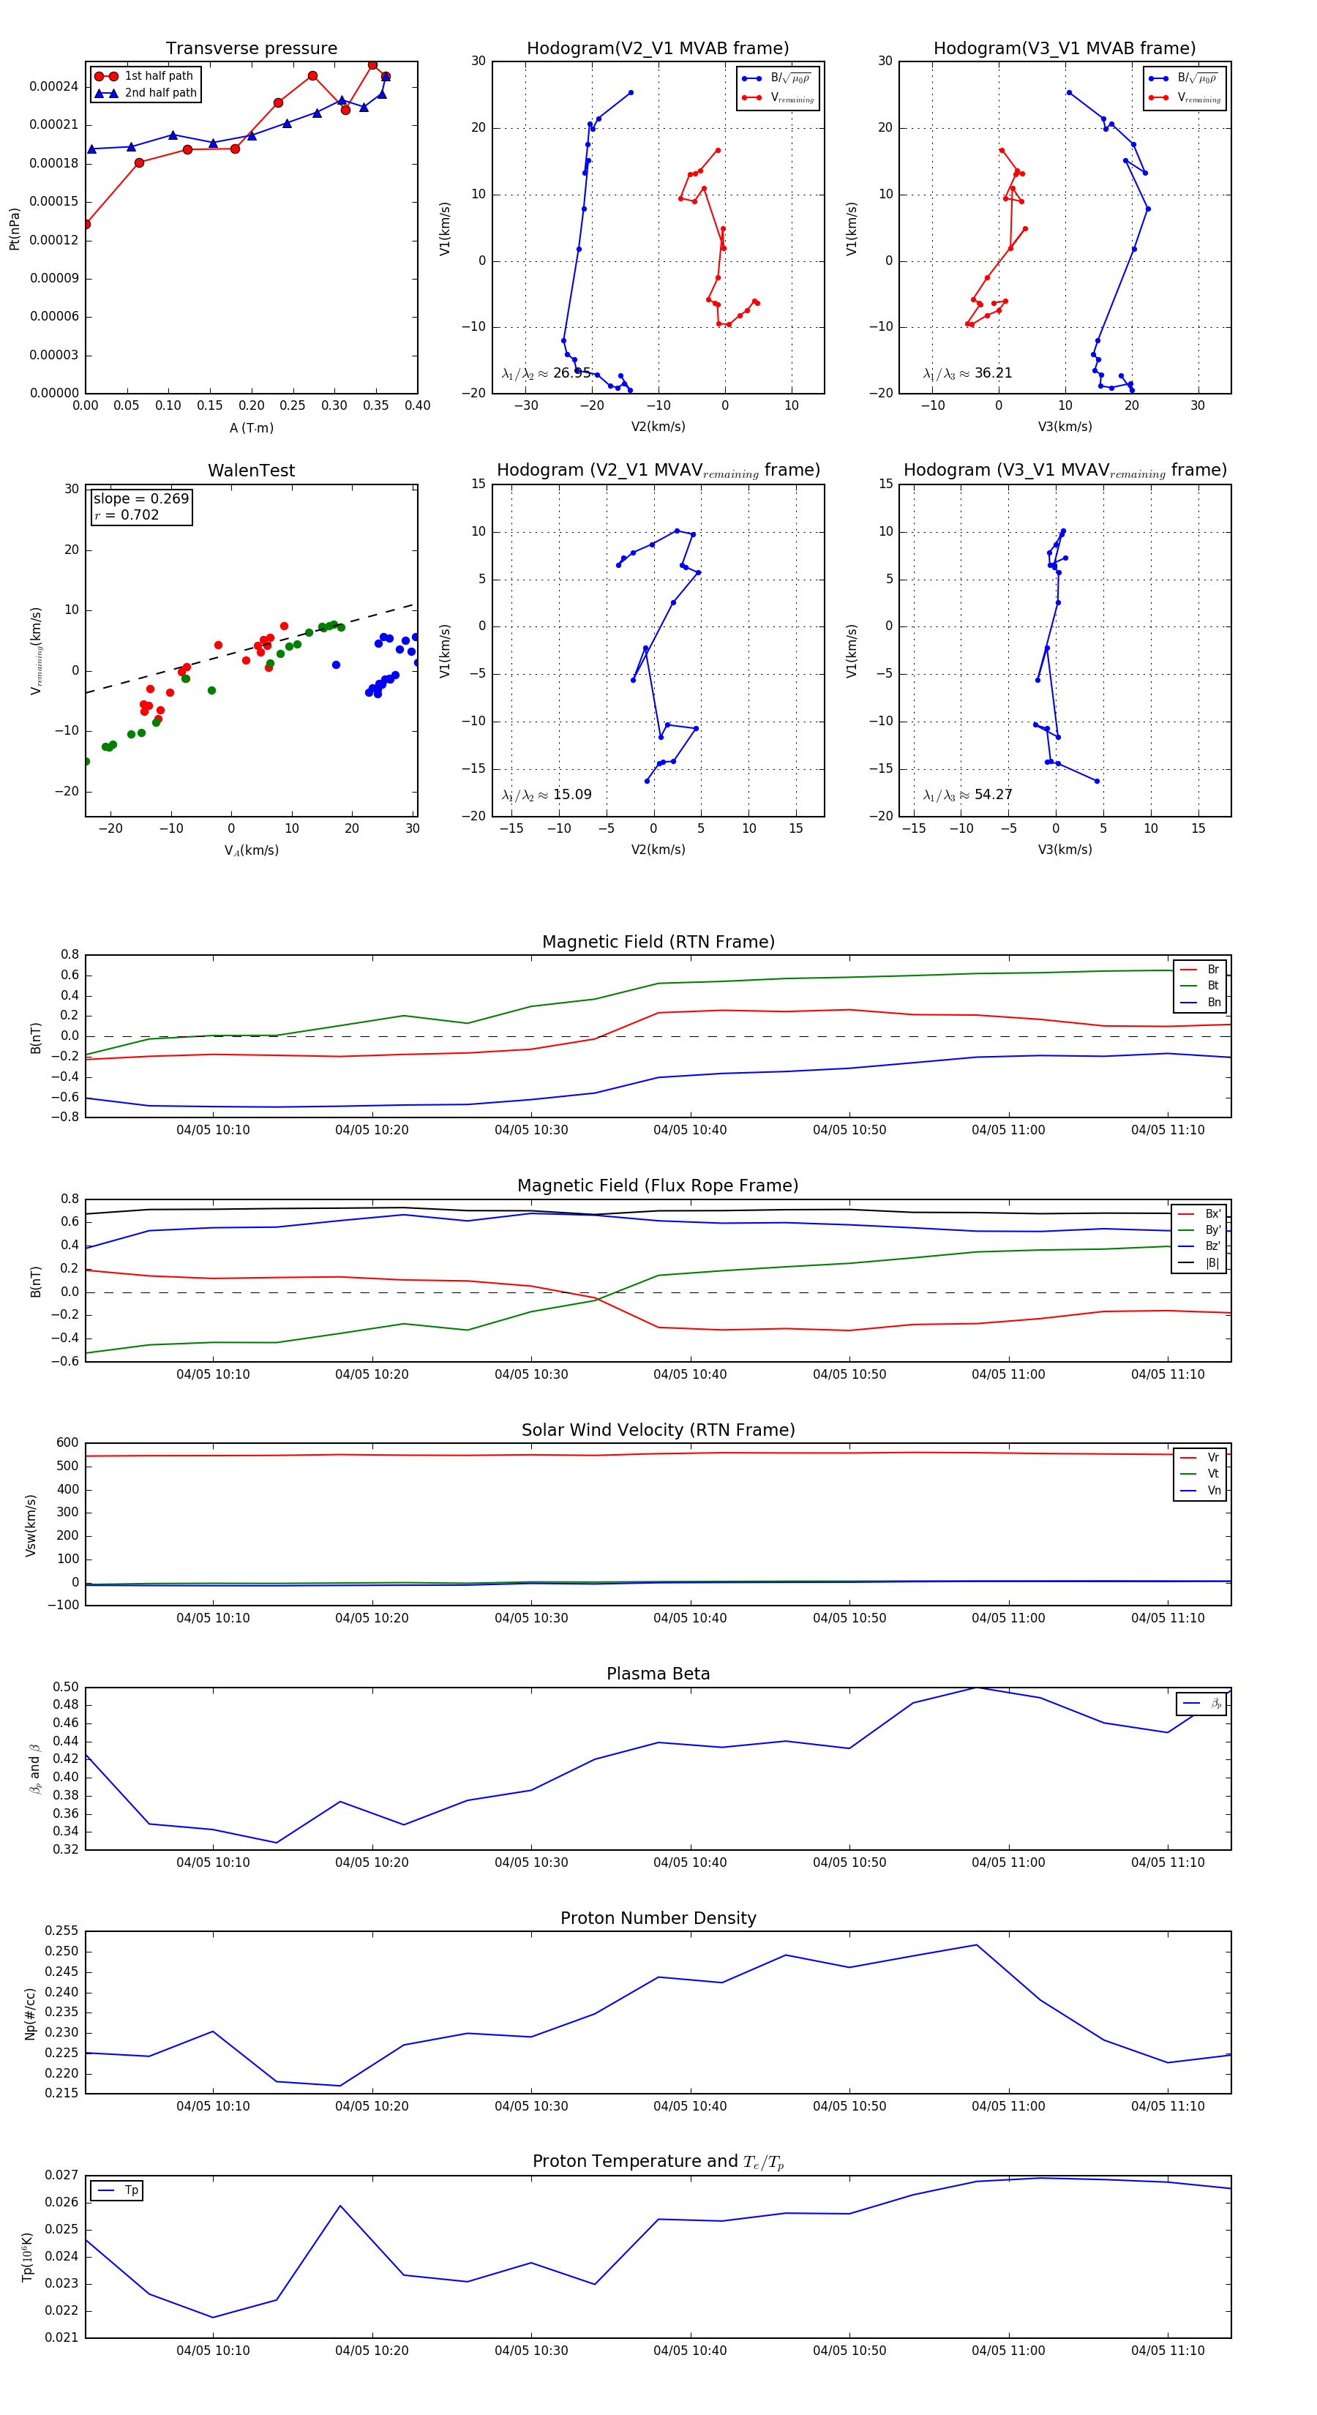Click the beta_p legend in Plasma Beta plot
The image size is (1317, 2415).
1201,1704
